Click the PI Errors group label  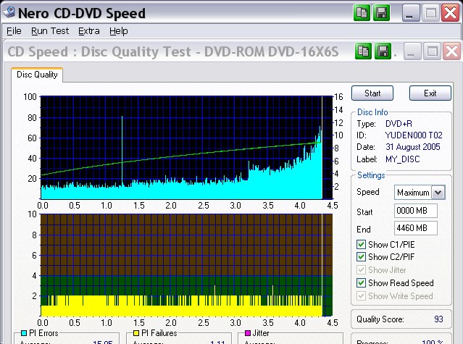(43, 333)
